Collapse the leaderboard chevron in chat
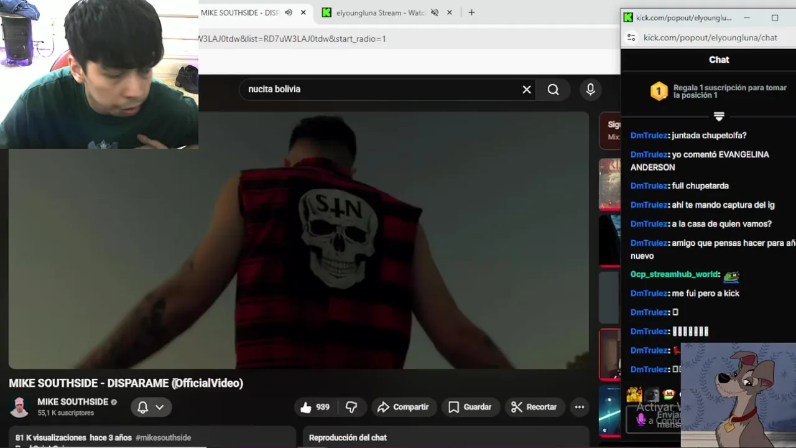This screenshot has height=448, width=796. point(719,116)
